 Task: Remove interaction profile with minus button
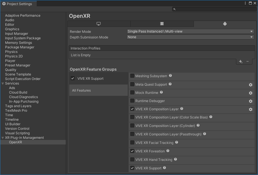(248, 62)
